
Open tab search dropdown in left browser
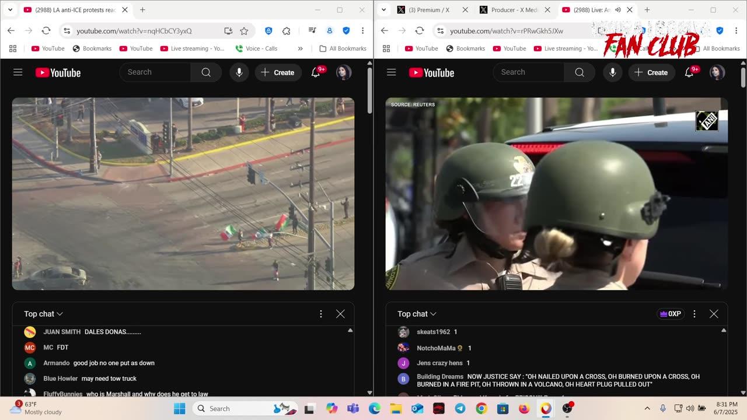tap(10, 10)
